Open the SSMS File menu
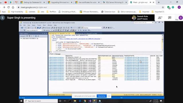Screen dimensions: 183x103 pyautogui.click(x=21, y=25)
